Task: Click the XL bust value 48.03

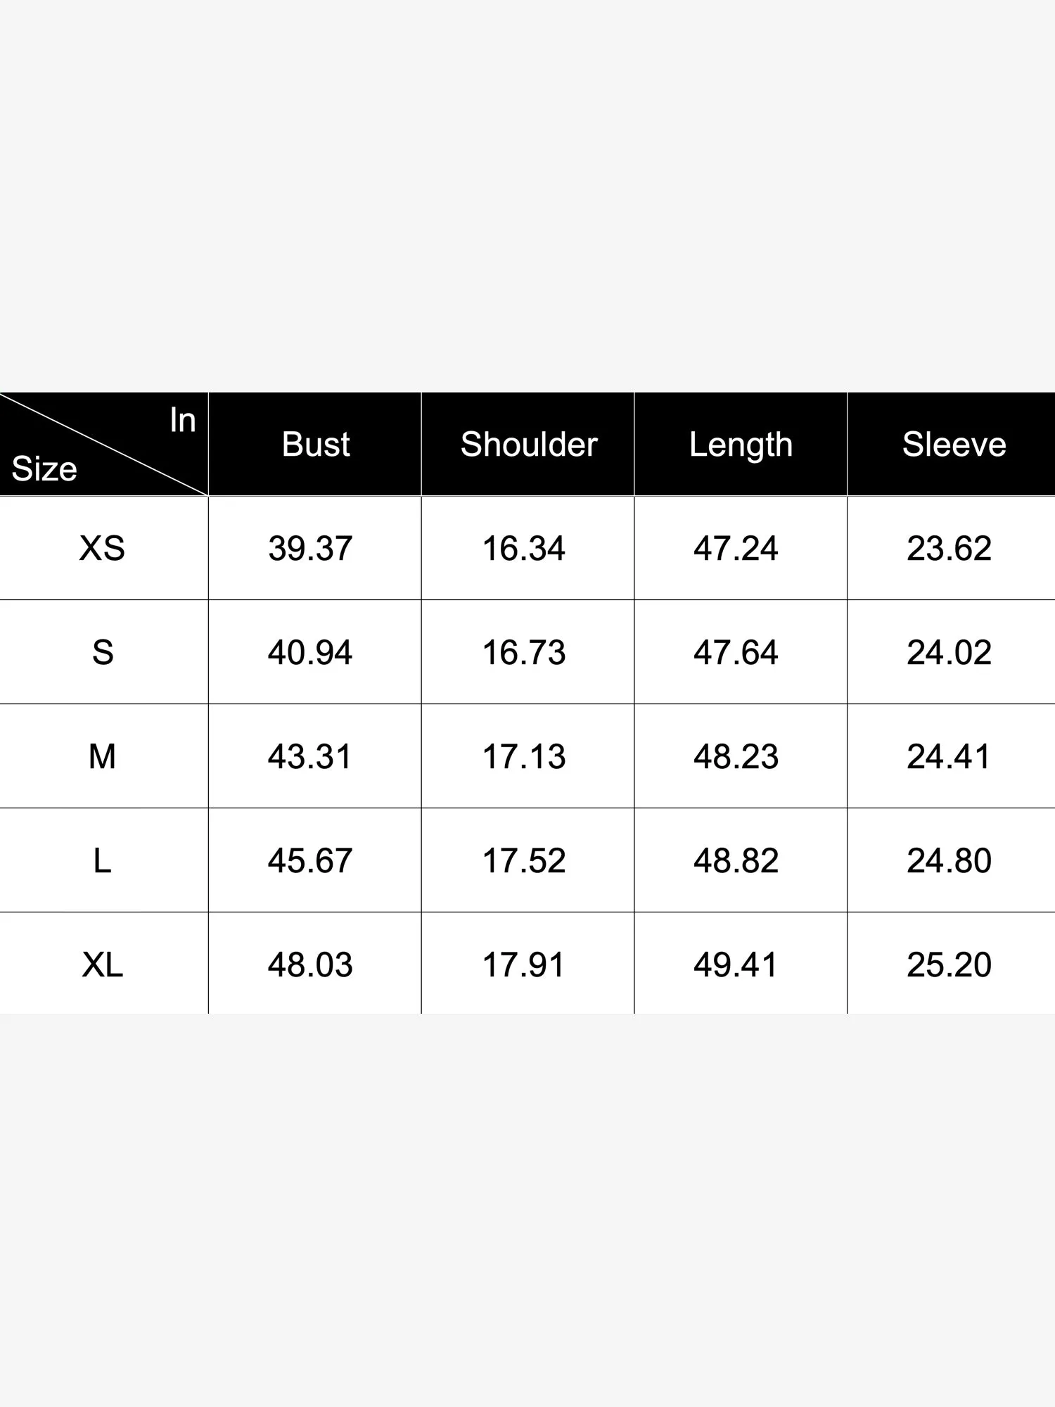Action: (x=310, y=964)
